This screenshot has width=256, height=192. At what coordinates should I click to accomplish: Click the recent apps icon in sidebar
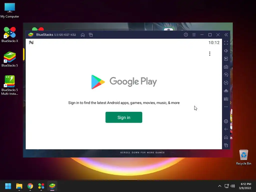tap(226, 145)
